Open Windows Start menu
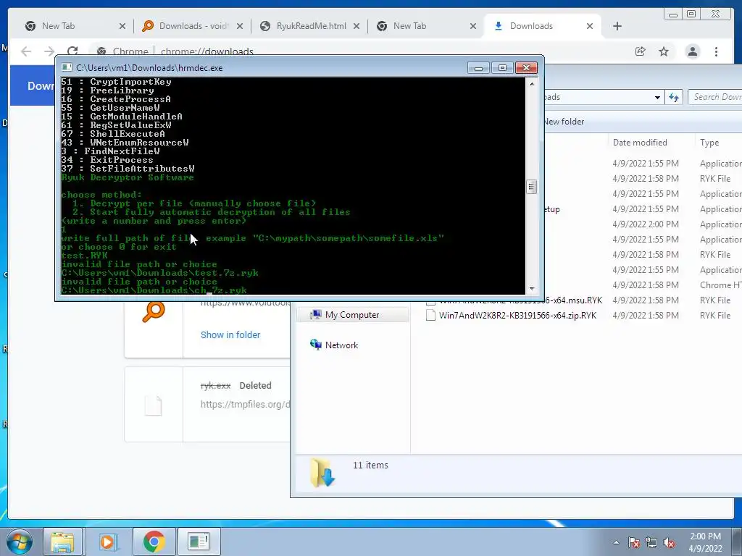The height and width of the screenshot is (556, 742). 19,542
